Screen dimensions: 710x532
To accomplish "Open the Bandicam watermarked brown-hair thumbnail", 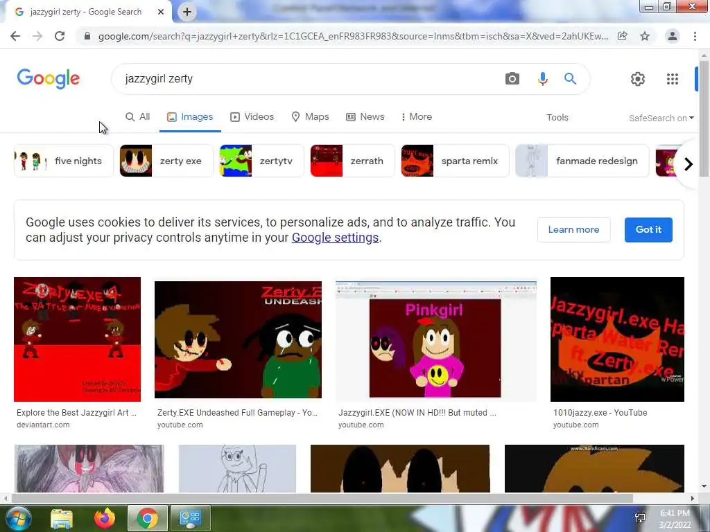I will click(594, 469).
